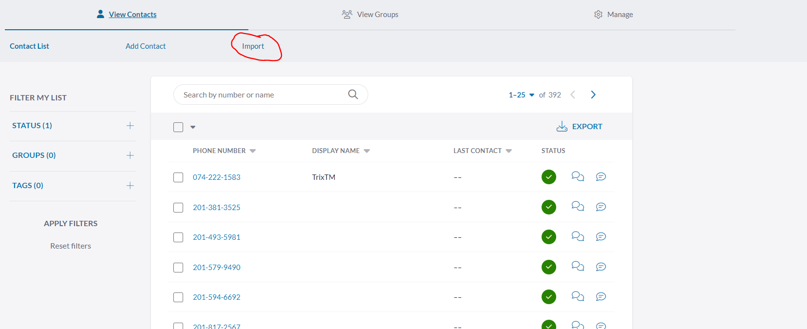Tick the select-all checkbox in header
The width and height of the screenshot is (807, 329).
[x=178, y=127]
